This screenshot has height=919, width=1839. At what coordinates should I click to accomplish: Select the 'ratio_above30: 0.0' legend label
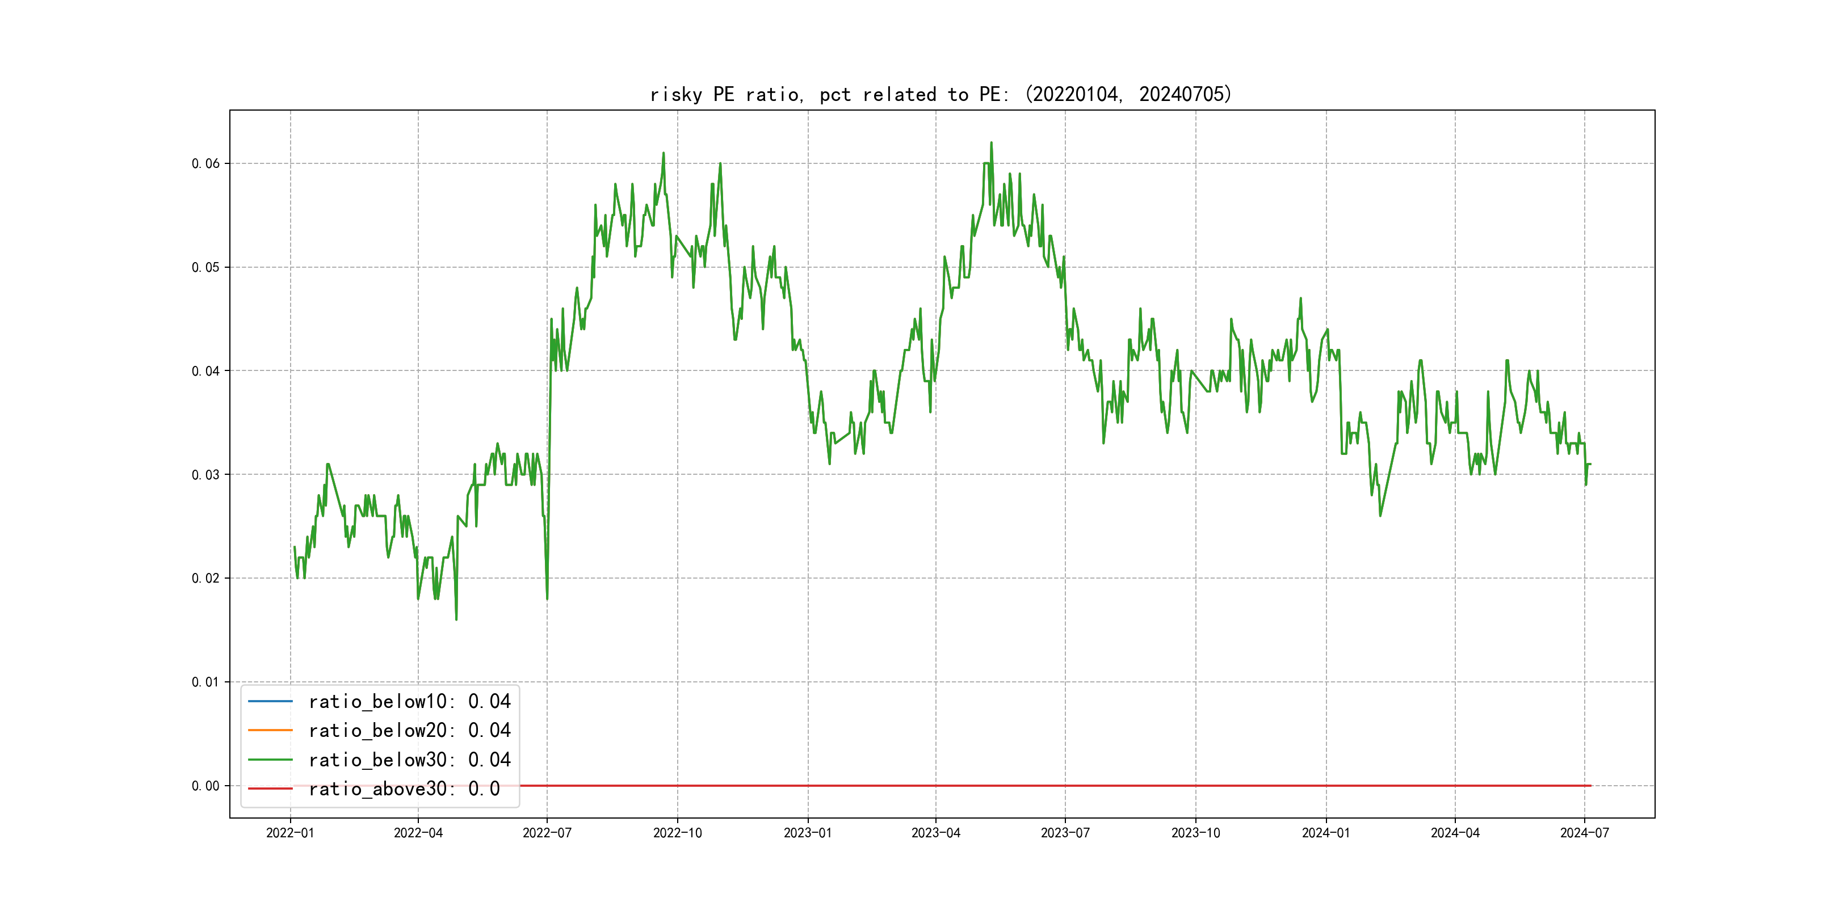(404, 789)
